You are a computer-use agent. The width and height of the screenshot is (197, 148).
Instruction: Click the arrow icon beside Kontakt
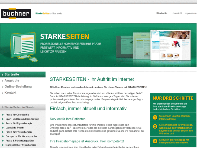[2, 93]
